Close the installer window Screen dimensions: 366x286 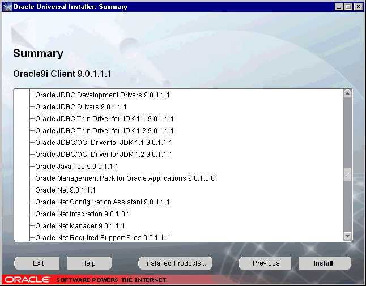point(358,7)
